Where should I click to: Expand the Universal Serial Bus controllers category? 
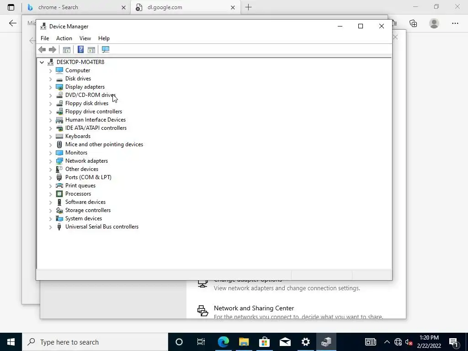tap(50, 227)
